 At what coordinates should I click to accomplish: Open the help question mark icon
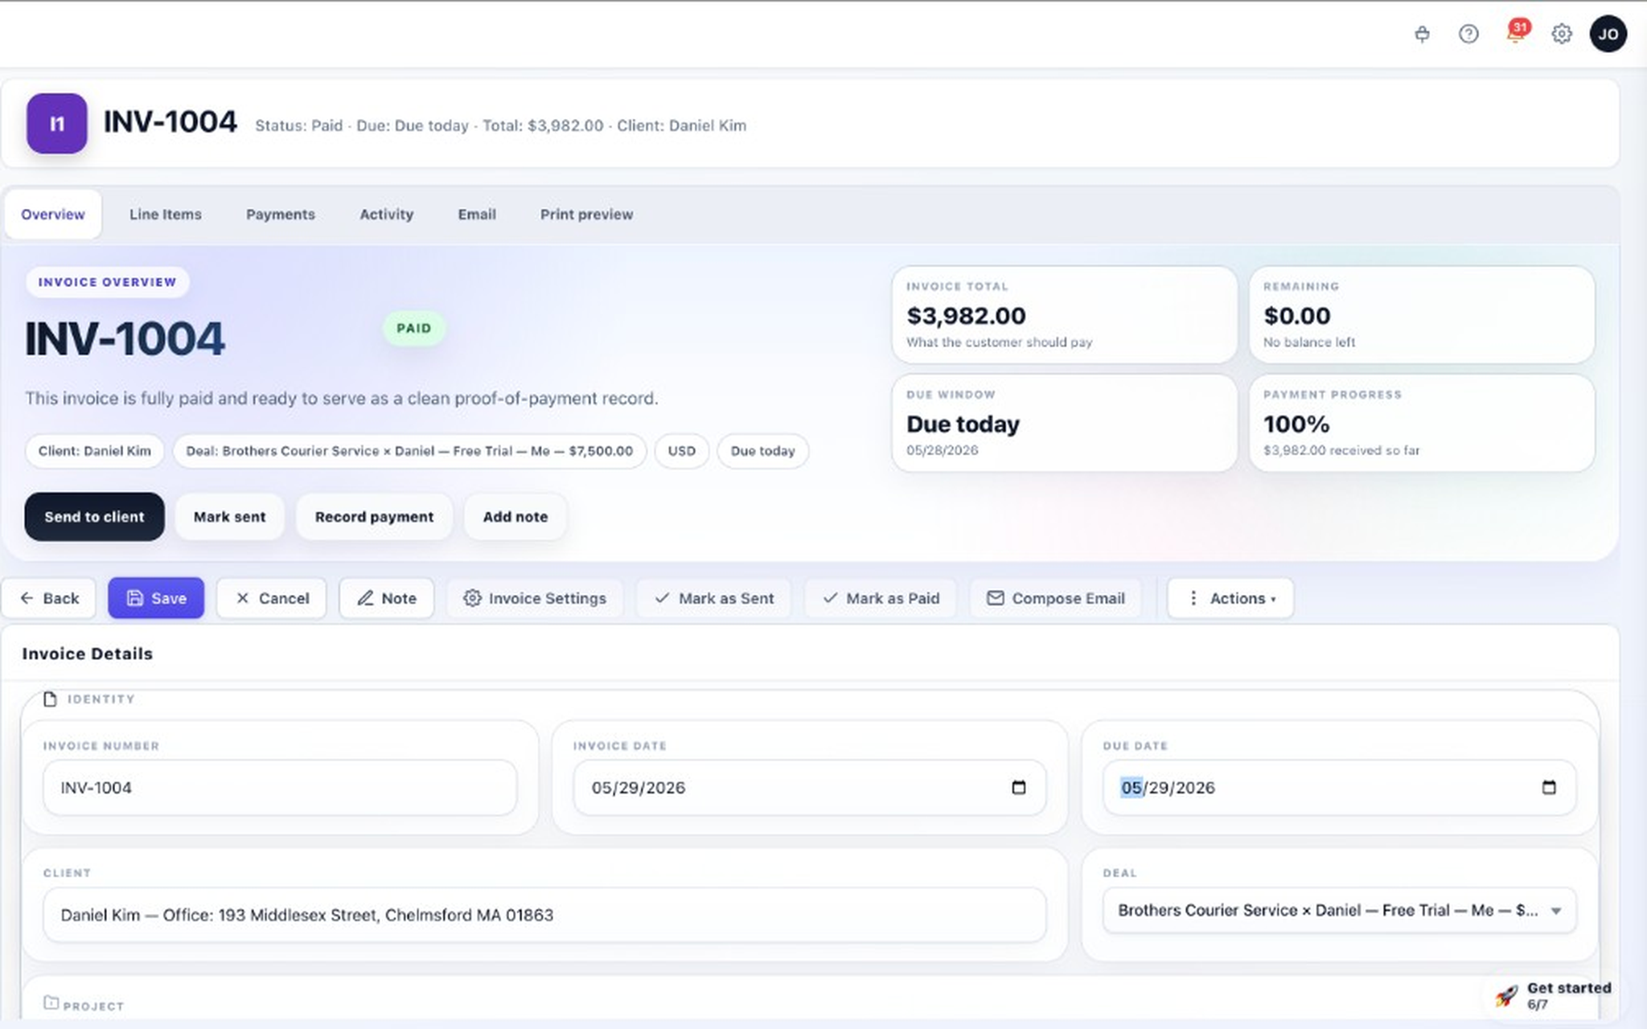click(x=1468, y=34)
